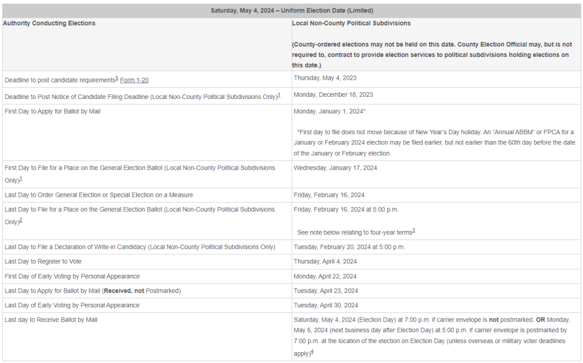This screenshot has width=583, height=363.
Task: Click the First Day to Apply for Ballot by Mail label
Action: (52, 112)
